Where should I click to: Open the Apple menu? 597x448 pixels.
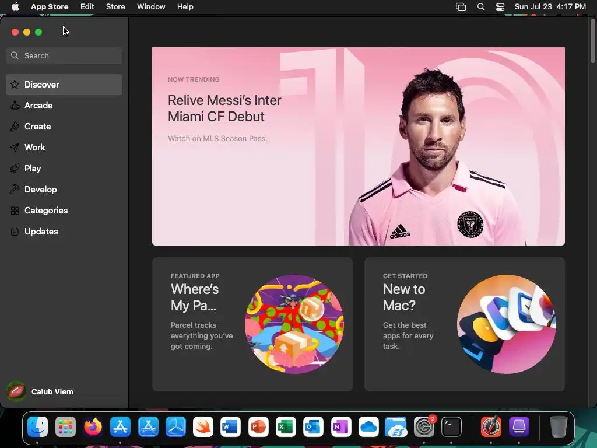click(x=15, y=7)
